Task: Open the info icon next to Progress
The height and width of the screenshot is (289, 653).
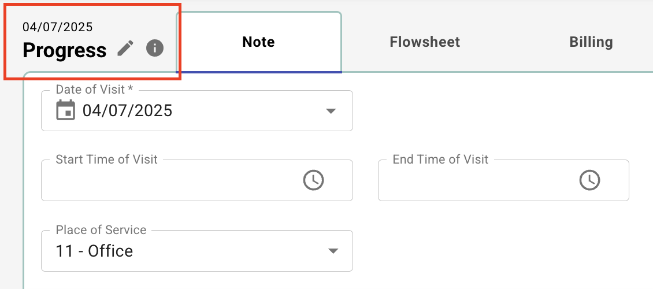Action: point(155,49)
